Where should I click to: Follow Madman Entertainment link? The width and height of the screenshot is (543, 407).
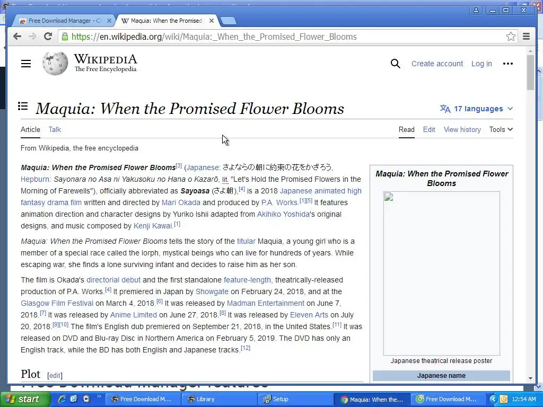[x=266, y=304]
